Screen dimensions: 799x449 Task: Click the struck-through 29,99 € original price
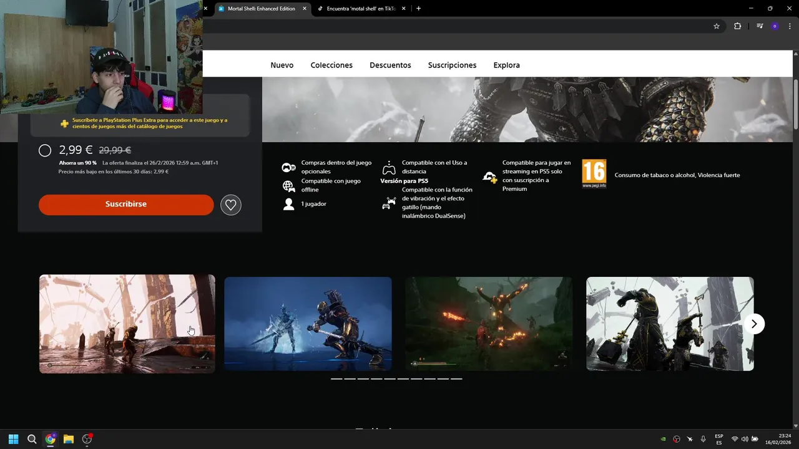pyautogui.click(x=115, y=150)
